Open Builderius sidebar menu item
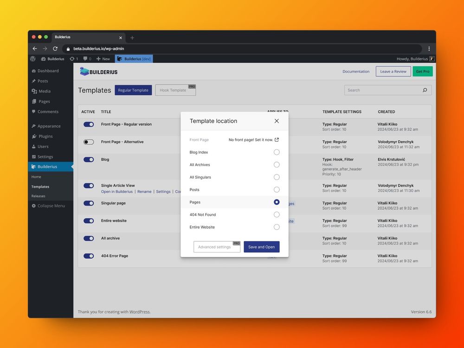The width and height of the screenshot is (464, 348). point(50,167)
